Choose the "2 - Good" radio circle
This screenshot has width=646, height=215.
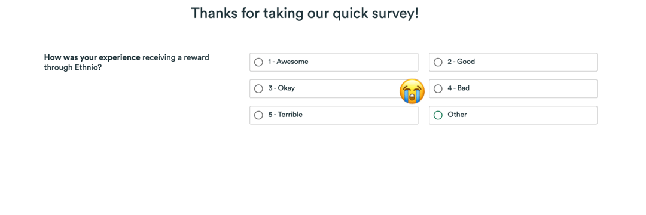pyautogui.click(x=438, y=62)
